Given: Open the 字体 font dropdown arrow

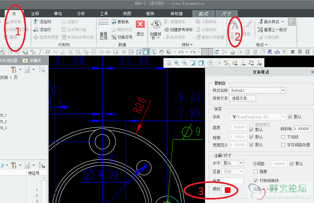Looking at the screenshot, I should tap(283, 117).
